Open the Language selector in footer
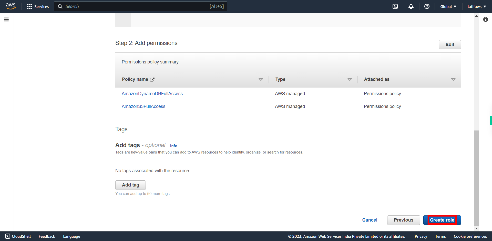 pyautogui.click(x=71, y=236)
